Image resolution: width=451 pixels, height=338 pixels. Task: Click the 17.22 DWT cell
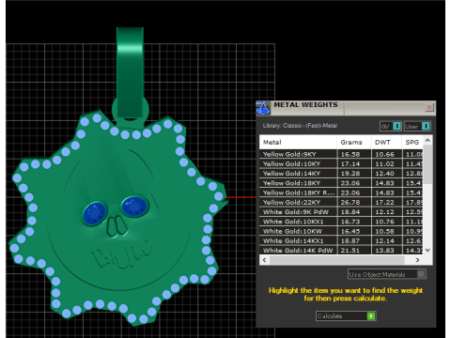tap(386, 202)
